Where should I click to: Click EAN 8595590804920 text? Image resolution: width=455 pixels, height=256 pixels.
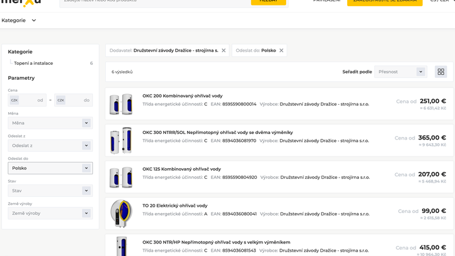point(240,177)
